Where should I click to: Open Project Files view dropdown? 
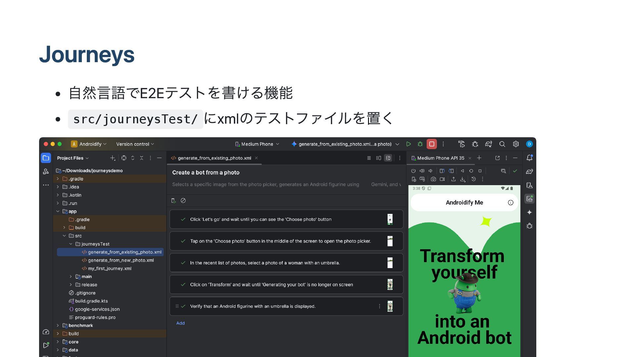[x=73, y=158]
